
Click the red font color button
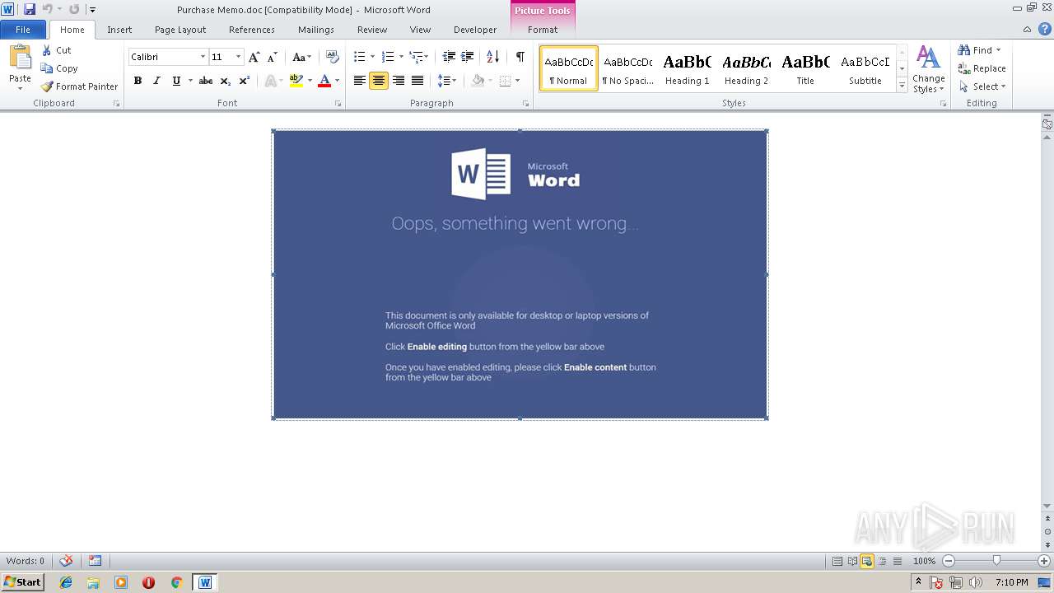(324, 81)
